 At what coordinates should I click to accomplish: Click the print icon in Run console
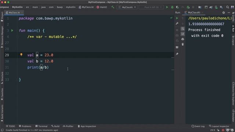point(182,39)
